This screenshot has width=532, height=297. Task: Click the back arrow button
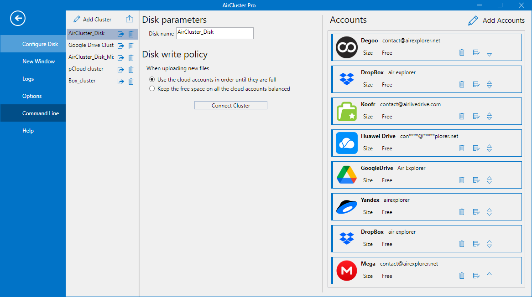point(17,18)
